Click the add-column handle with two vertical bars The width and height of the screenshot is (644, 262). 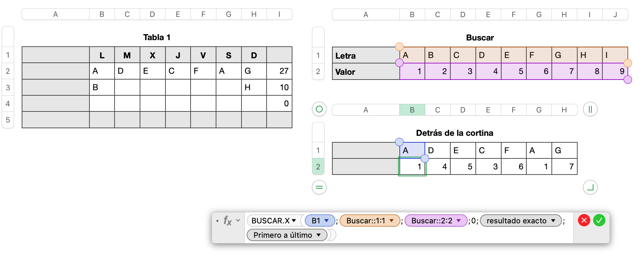(x=590, y=109)
